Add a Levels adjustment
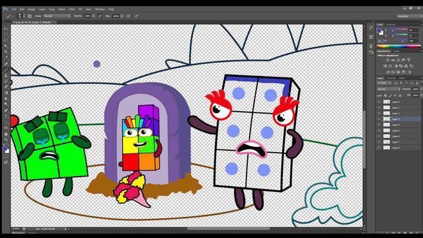Screen dimensions: 423x238 point(393,60)
